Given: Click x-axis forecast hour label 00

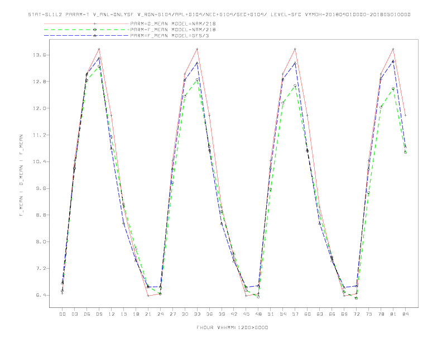Looking at the screenshot, I should [63, 314].
